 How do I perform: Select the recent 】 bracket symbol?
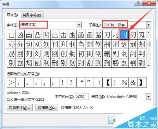(x=142, y=82)
